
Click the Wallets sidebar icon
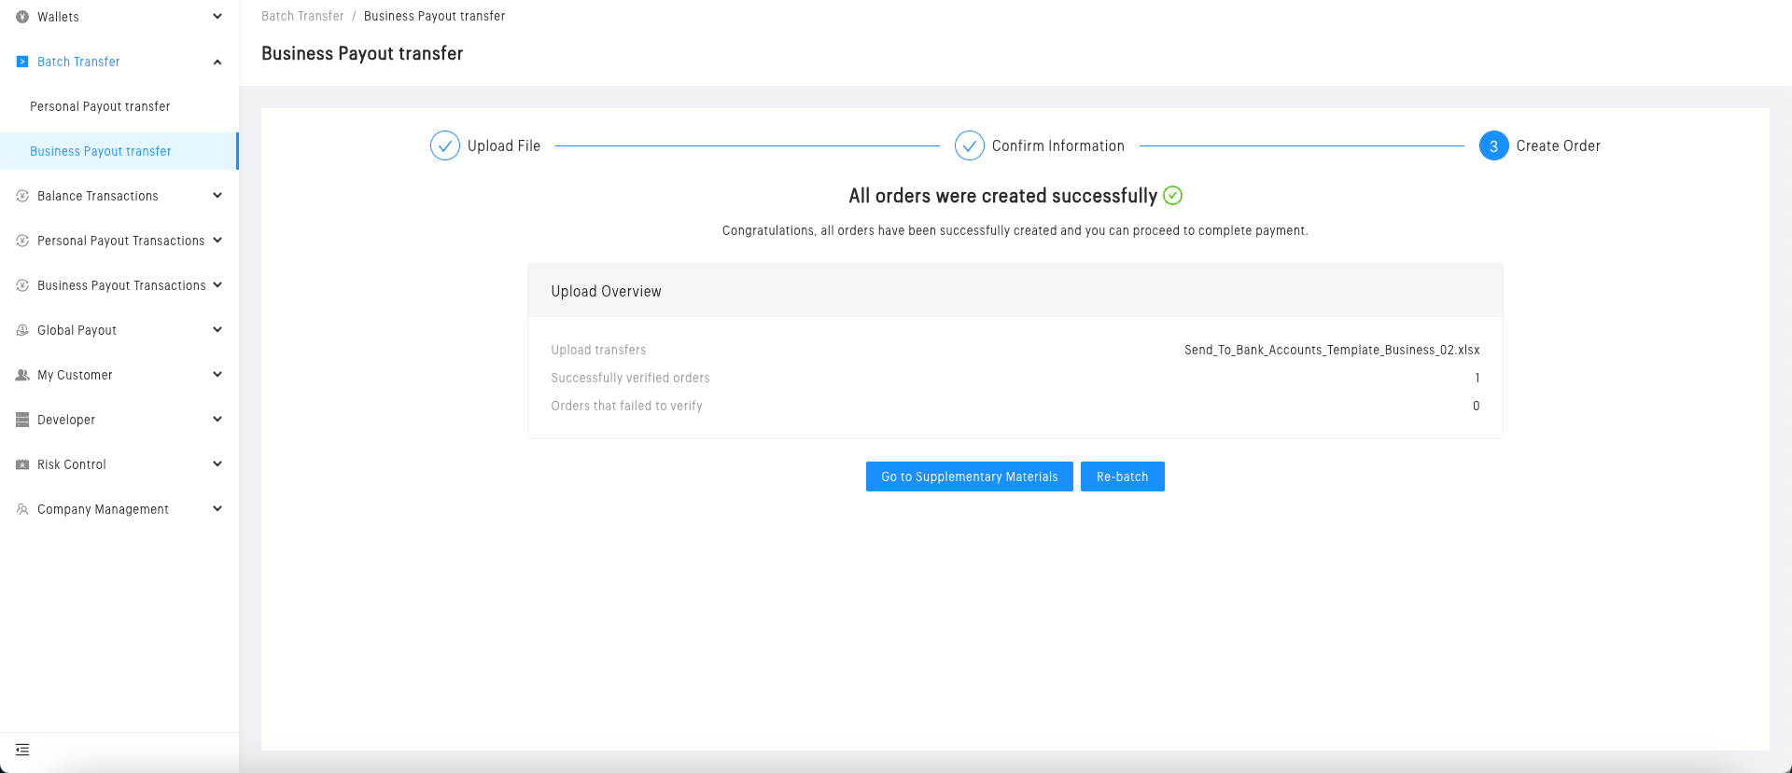pyautogui.click(x=22, y=17)
